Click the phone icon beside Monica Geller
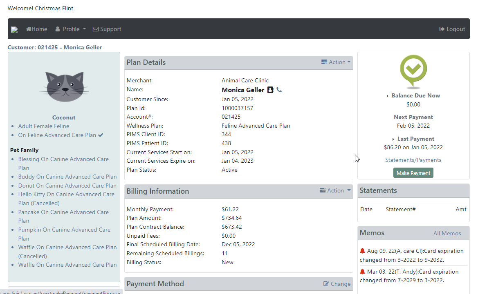478x294 pixels. [x=279, y=90]
